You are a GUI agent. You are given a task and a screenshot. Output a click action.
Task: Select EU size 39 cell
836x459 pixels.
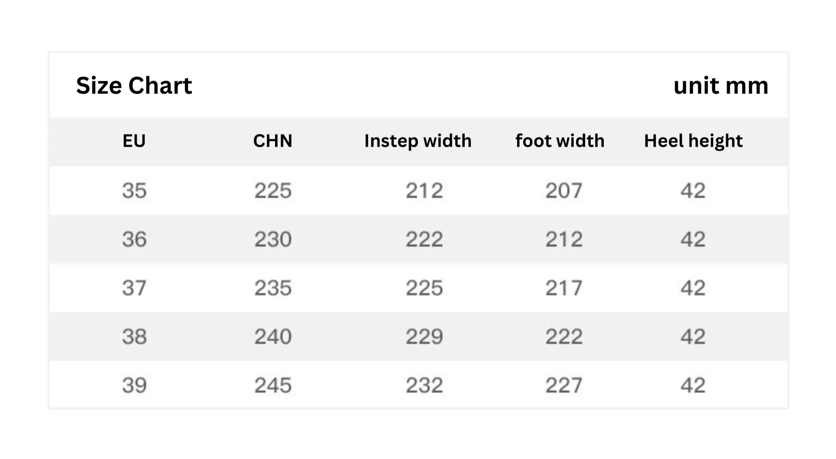tap(134, 385)
